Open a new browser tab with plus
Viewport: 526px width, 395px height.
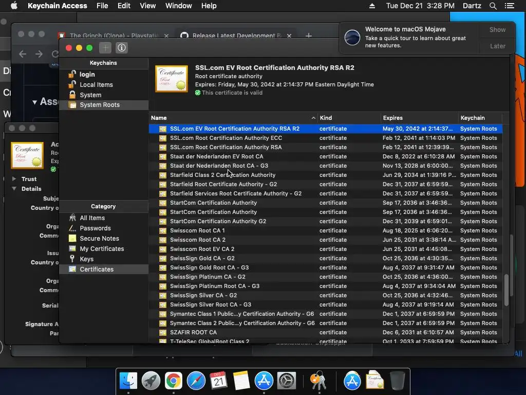[x=309, y=35]
